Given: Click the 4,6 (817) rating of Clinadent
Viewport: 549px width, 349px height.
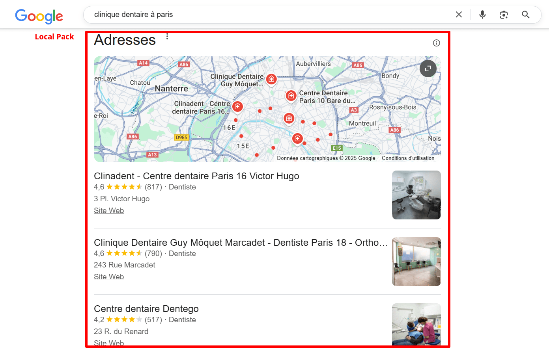Looking at the screenshot, I should [128, 187].
